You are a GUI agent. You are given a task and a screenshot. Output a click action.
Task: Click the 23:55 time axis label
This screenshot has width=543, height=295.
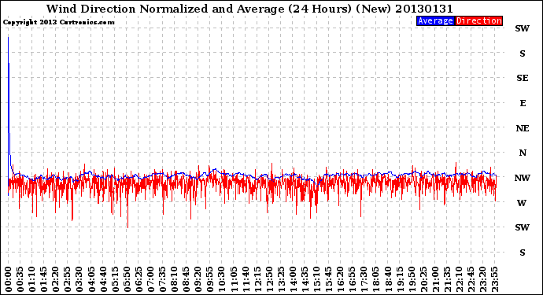494,279
